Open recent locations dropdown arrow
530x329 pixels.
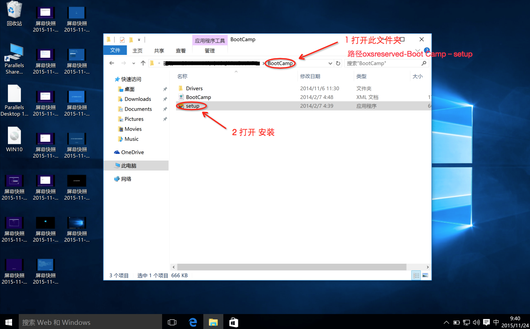(x=133, y=63)
